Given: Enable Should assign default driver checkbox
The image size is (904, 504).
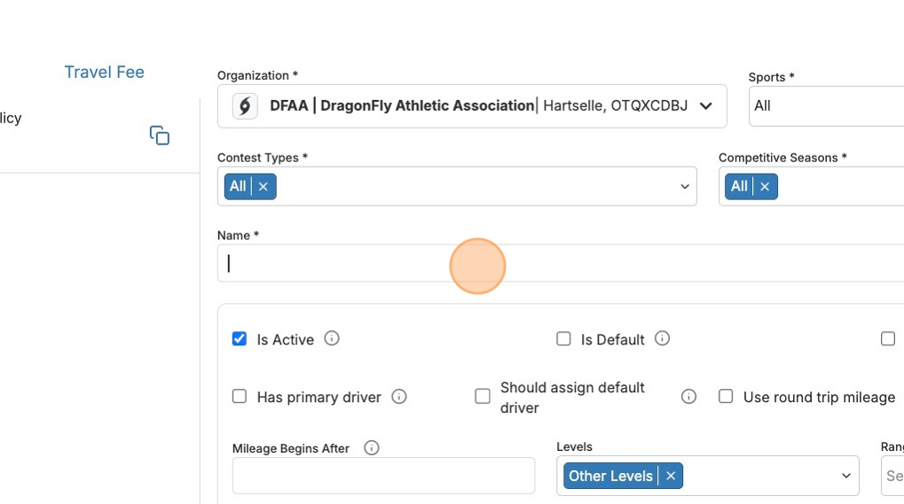Looking at the screenshot, I should click(483, 397).
